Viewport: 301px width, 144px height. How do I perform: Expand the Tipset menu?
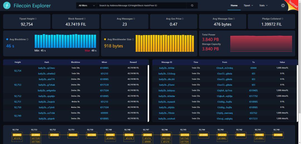(x=248, y=6)
